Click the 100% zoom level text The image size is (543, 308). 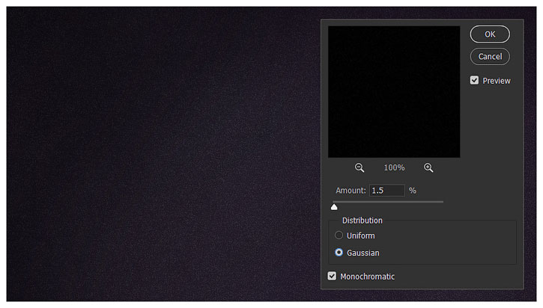394,168
